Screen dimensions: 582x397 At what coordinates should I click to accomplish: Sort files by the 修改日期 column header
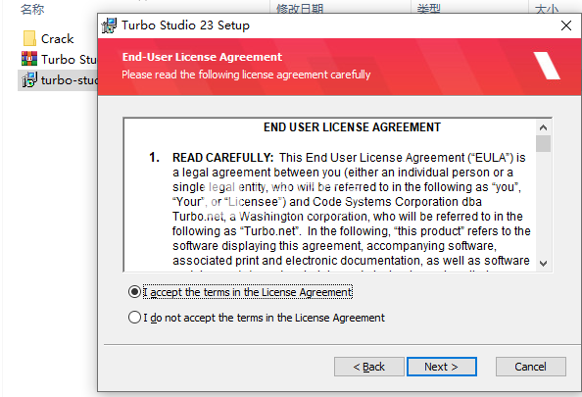[x=300, y=9]
